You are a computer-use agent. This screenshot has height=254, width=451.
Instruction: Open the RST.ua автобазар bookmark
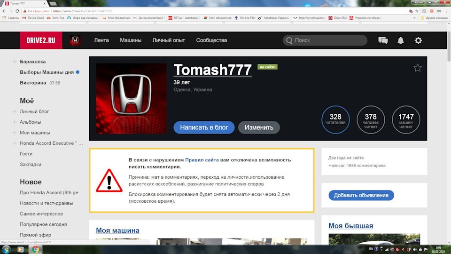click(x=184, y=18)
